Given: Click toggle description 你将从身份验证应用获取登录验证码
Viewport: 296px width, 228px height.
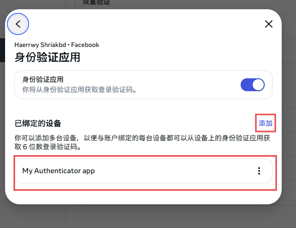Looking at the screenshot, I should pyautogui.click(x=79, y=89).
